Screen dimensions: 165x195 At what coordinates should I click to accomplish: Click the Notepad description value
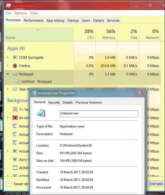click(66, 134)
